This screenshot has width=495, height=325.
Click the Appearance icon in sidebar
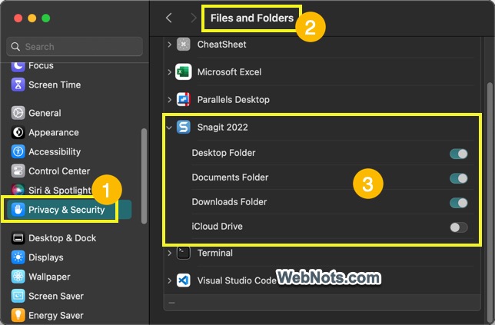coord(18,132)
